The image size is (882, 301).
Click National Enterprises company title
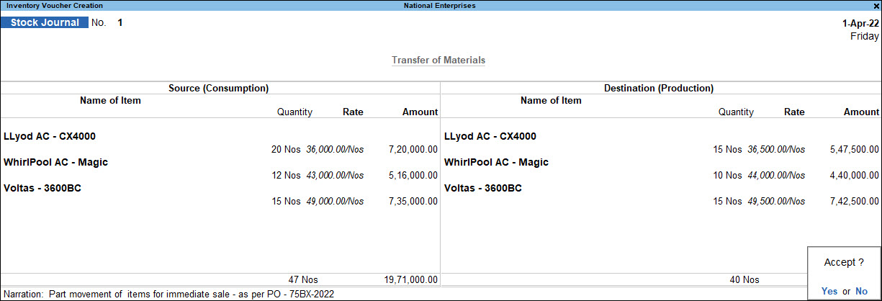point(440,5)
